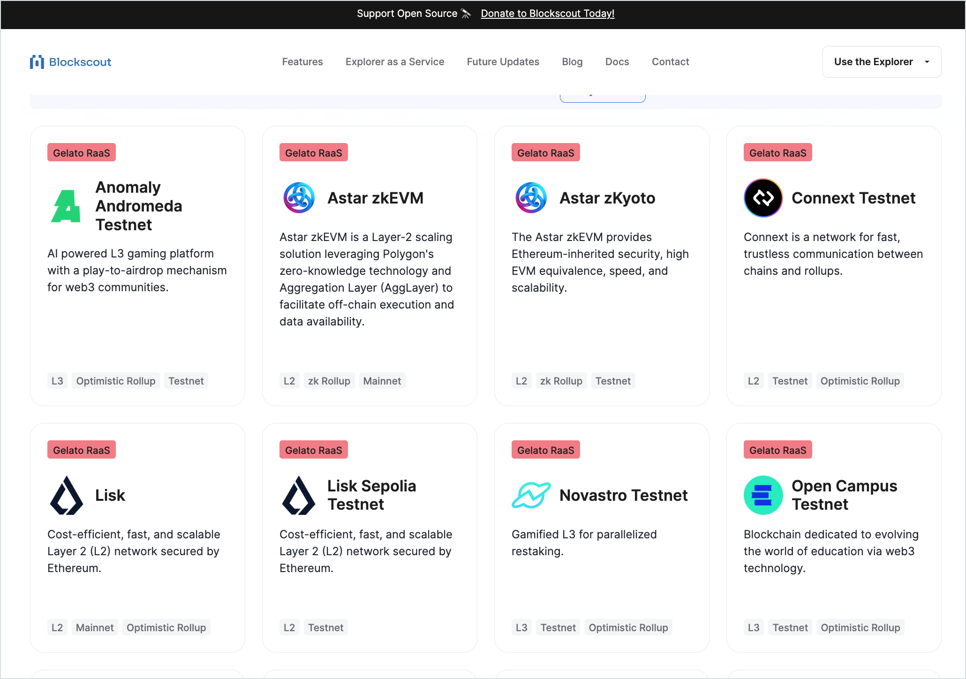Click Testnet tag on Anomaly Andromeda card
Viewport: 966px width, 679px height.
(186, 381)
